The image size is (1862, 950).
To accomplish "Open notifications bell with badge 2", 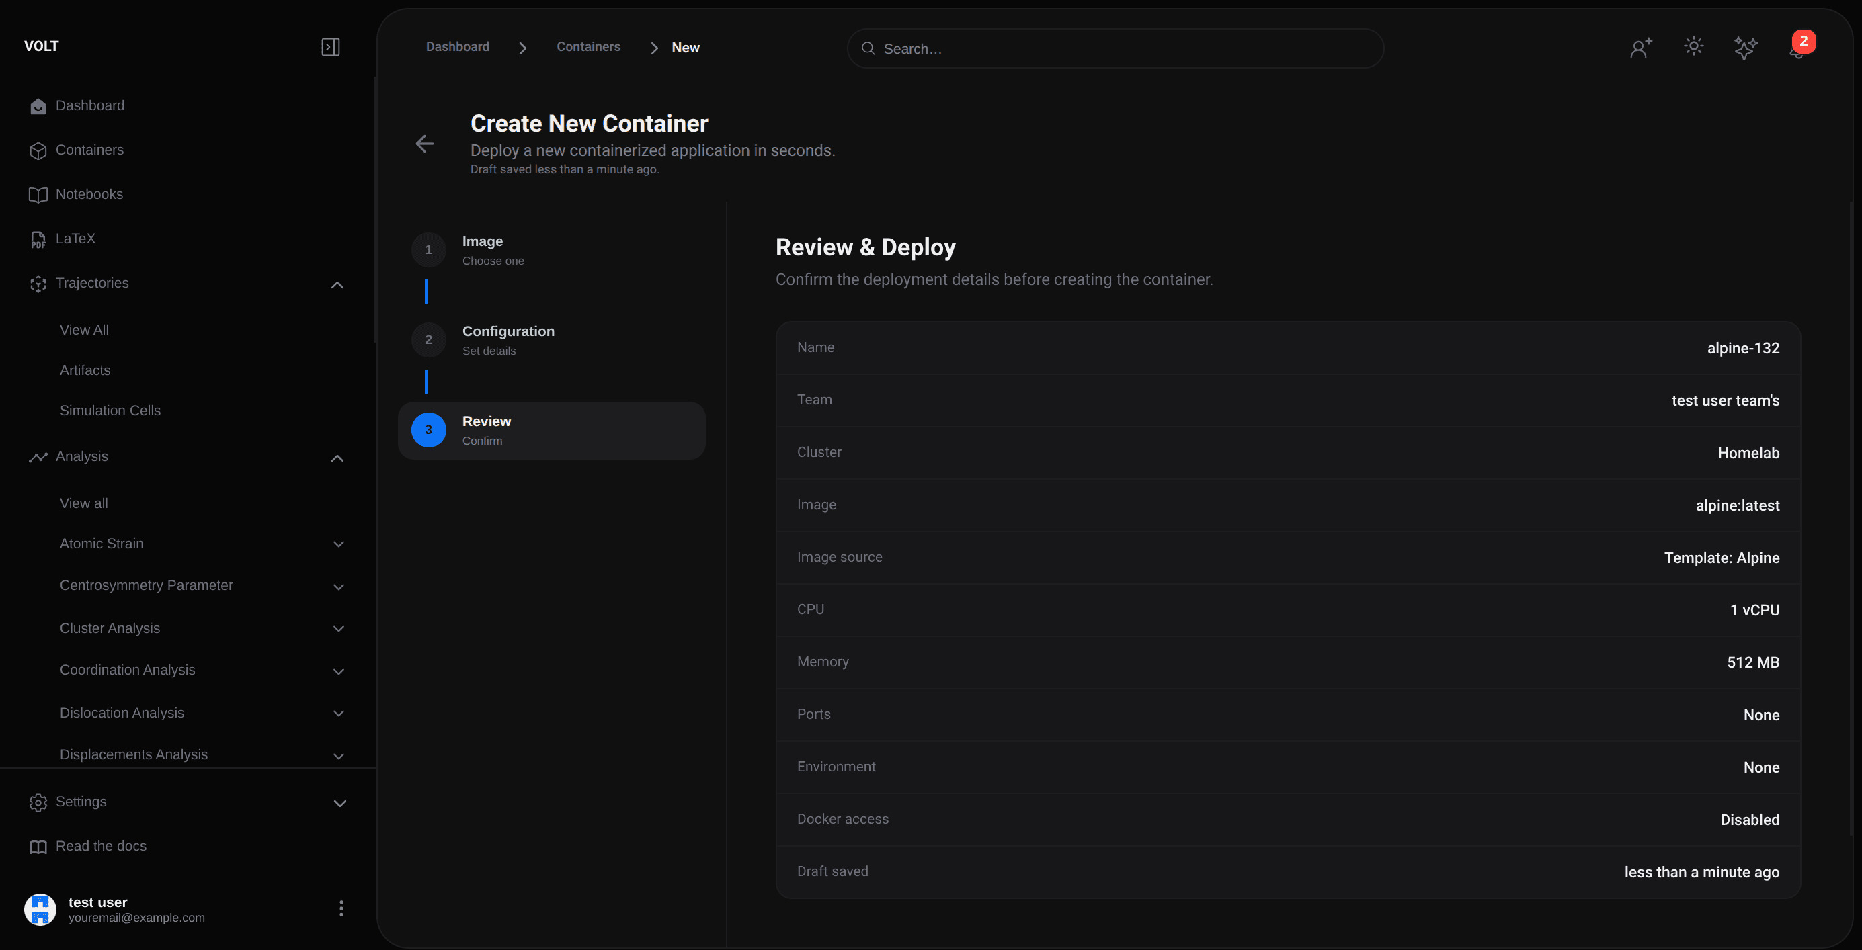I will point(1797,49).
